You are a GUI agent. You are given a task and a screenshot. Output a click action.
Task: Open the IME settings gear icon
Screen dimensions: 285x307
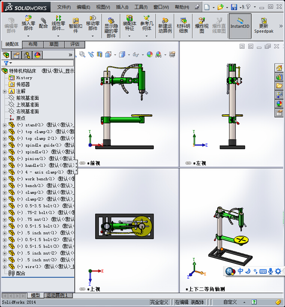click(278, 271)
